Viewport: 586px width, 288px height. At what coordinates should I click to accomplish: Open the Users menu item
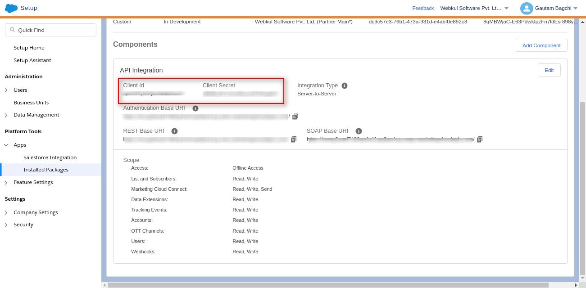pos(20,90)
